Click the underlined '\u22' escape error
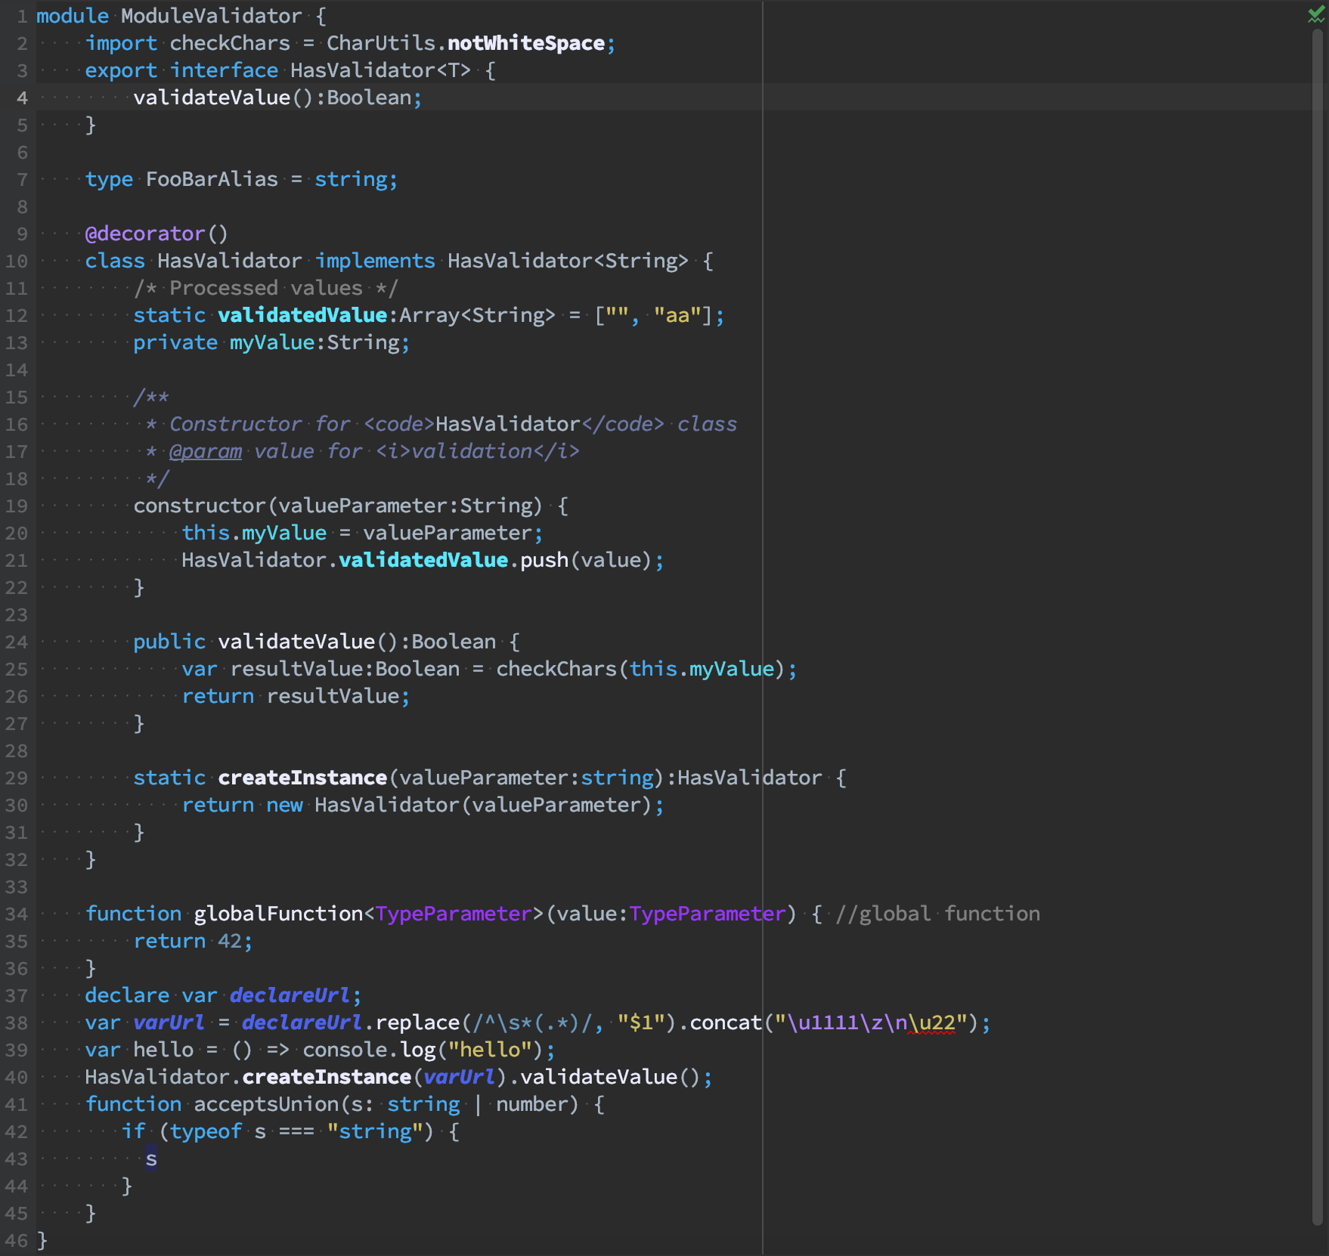Image resolution: width=1329 pixels, height=1256 pixels. pyautogui.click(x=931, y=1022)
